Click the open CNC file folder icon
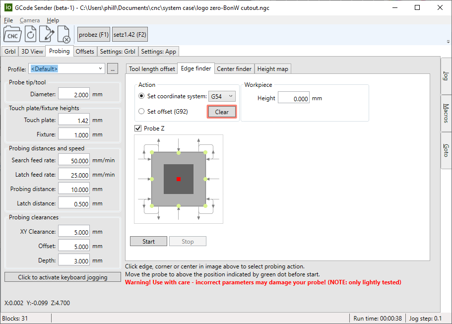 pyautogui.click(x=13, y=35)
